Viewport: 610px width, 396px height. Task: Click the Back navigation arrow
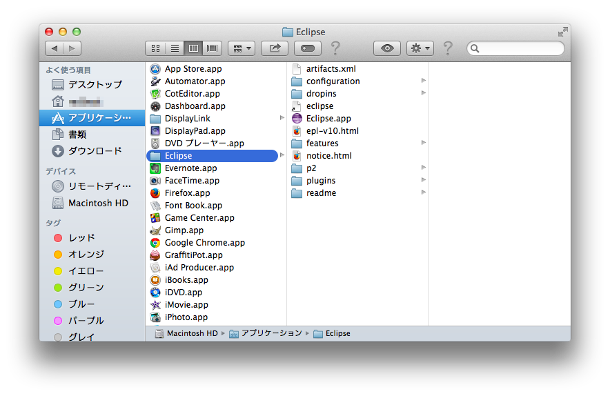[54, 48]
